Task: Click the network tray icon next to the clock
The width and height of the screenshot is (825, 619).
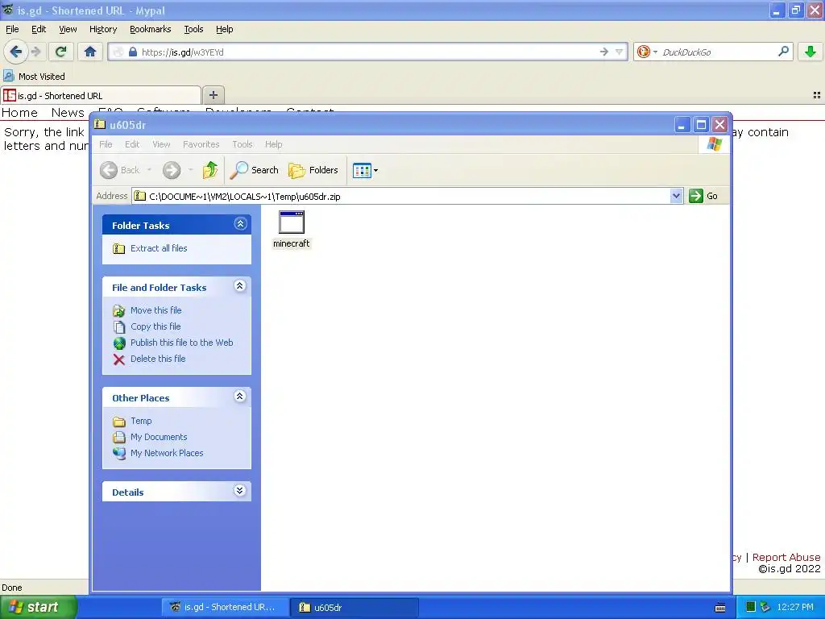Action: pos(765,607)
